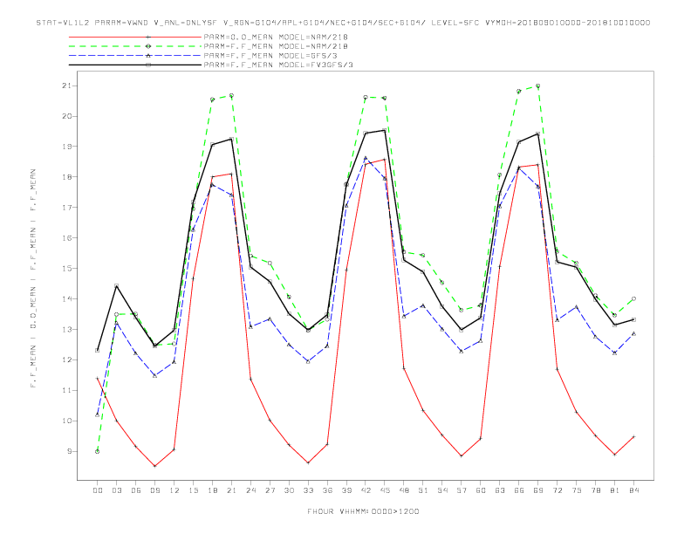The width and height of the screenshot is (691, 534).
Task: Click the red solid legend line sample
Action: (x=135, y=37)
